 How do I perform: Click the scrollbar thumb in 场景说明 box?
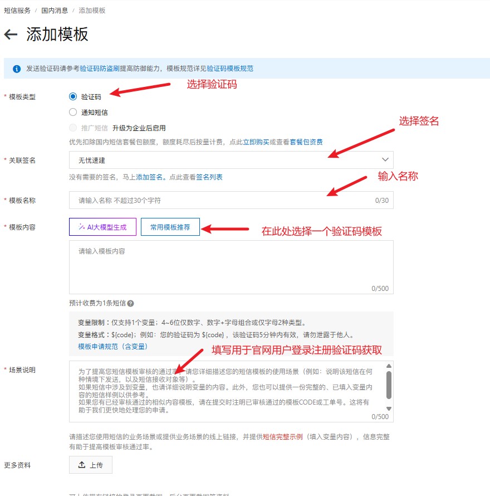coord(389,385)
